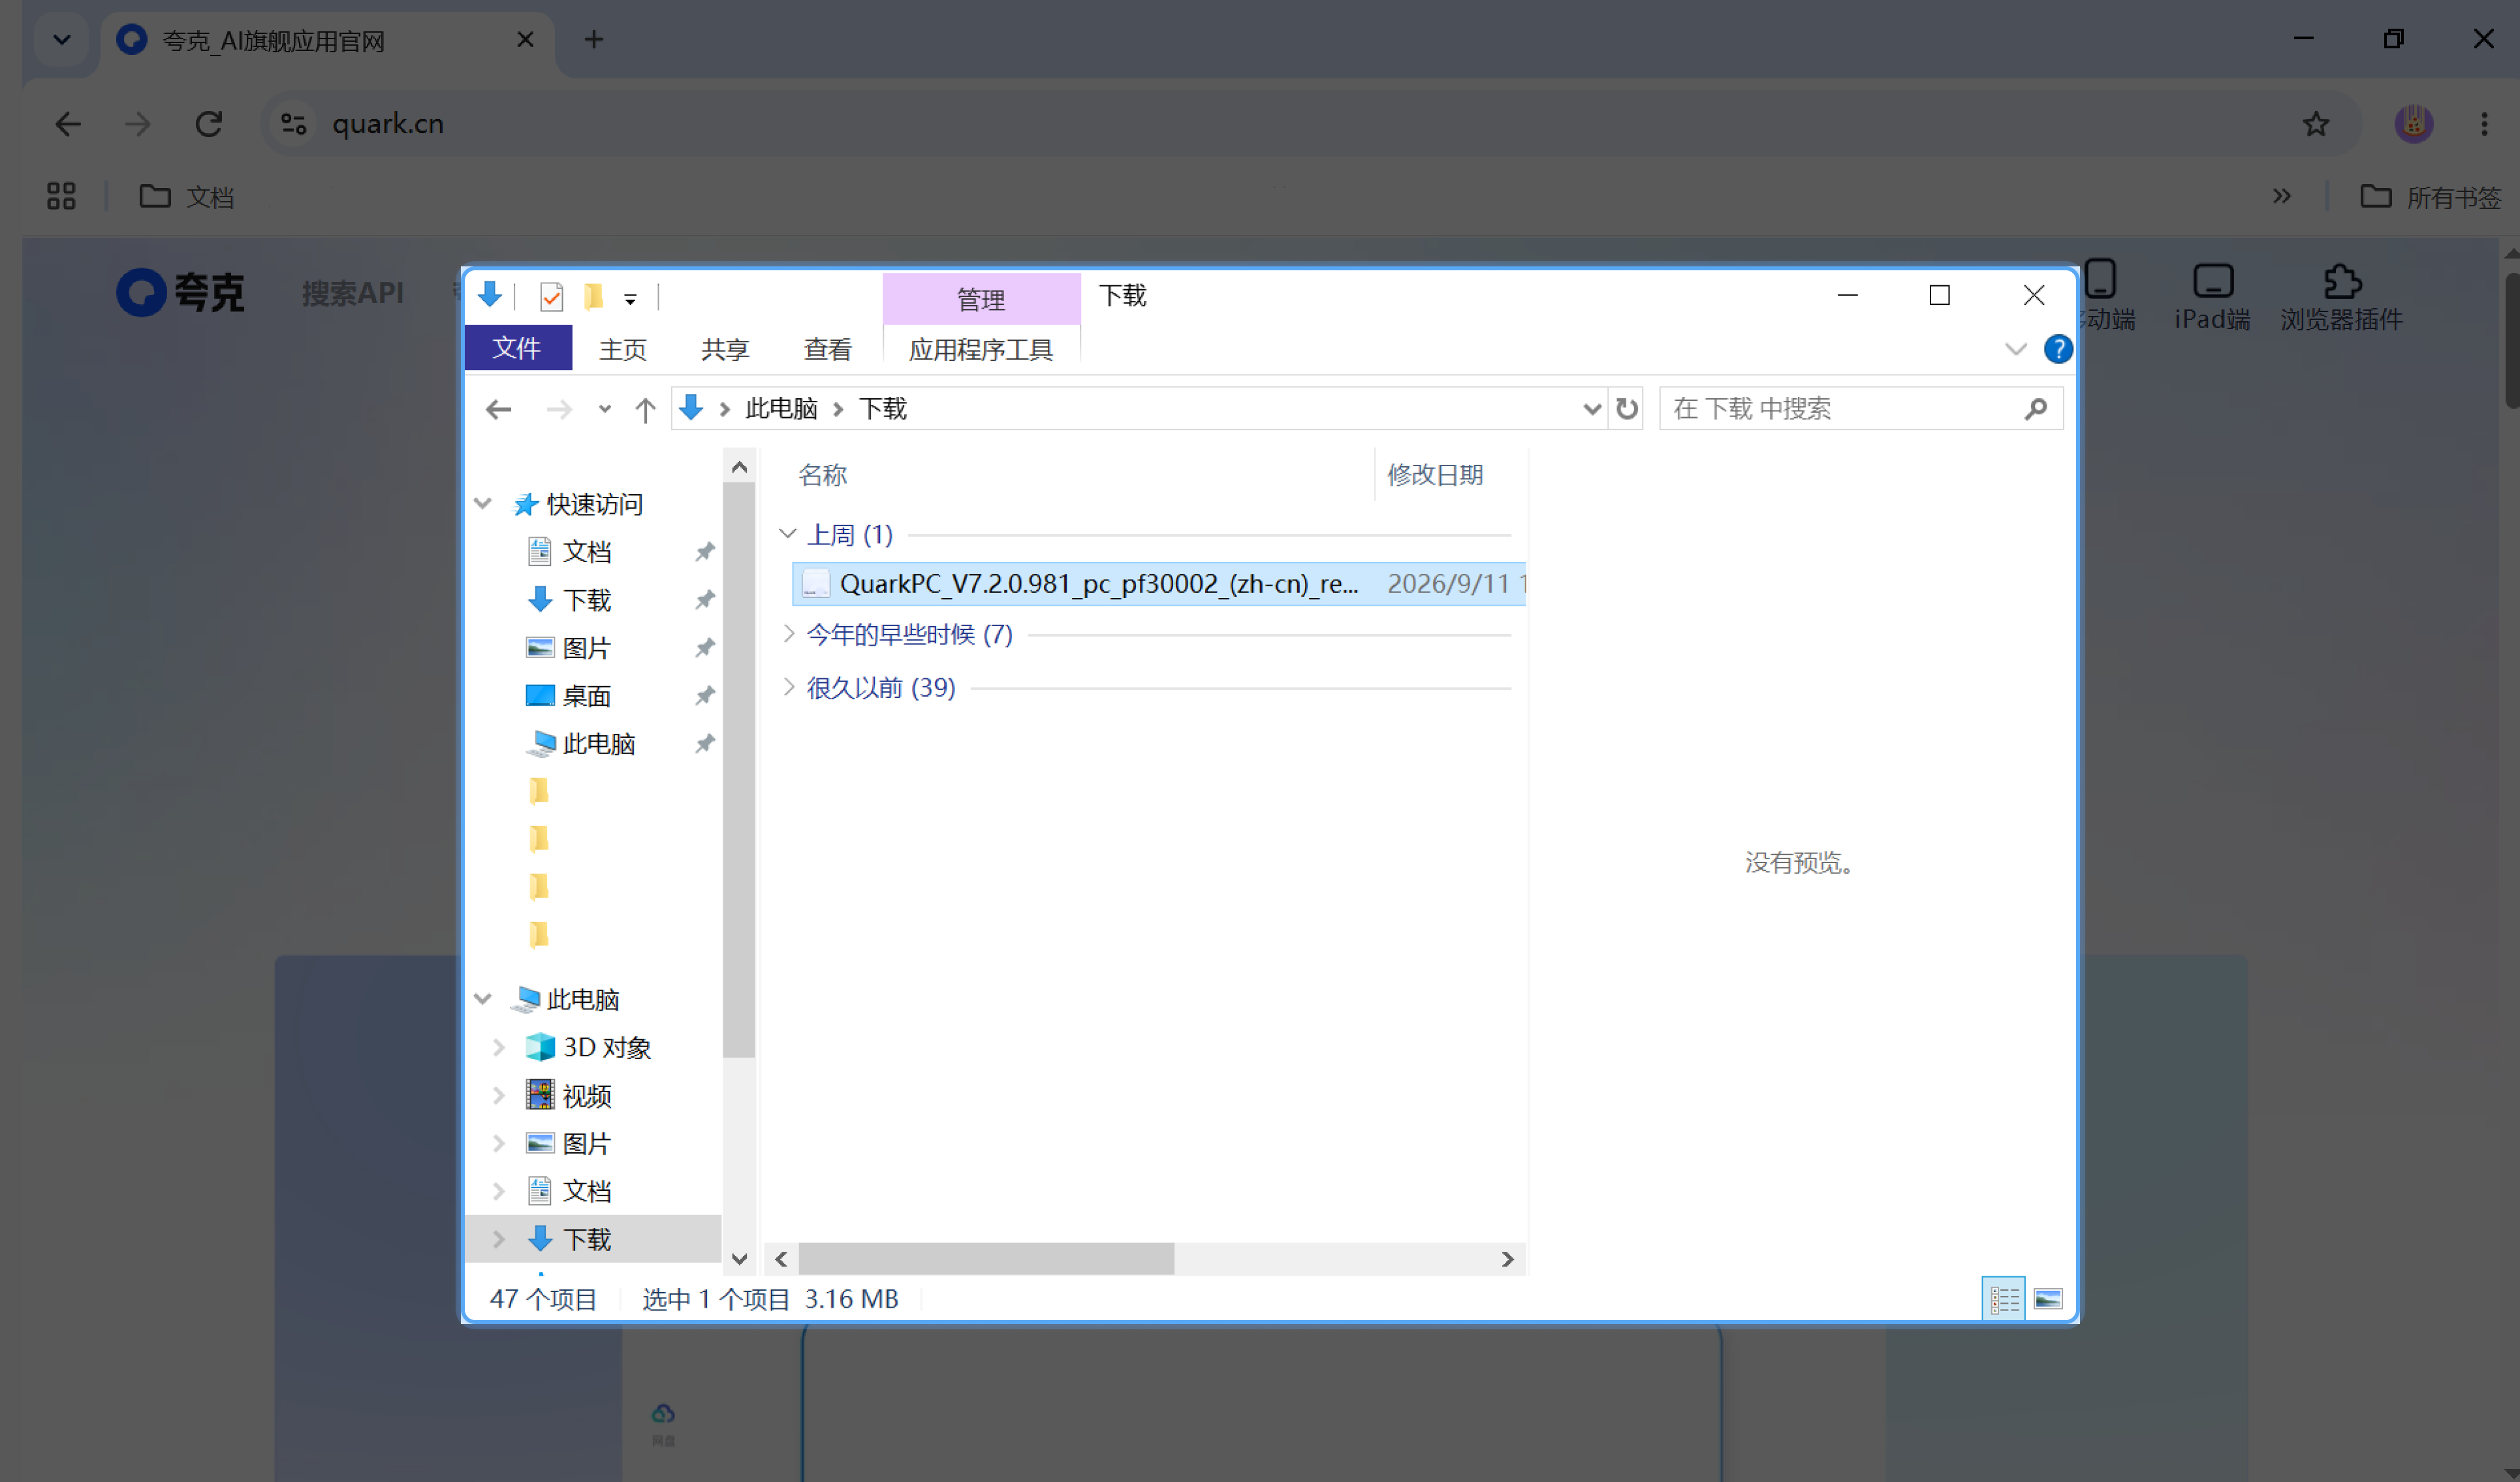Bookmark this page with the star icon

coord(2315,124)
